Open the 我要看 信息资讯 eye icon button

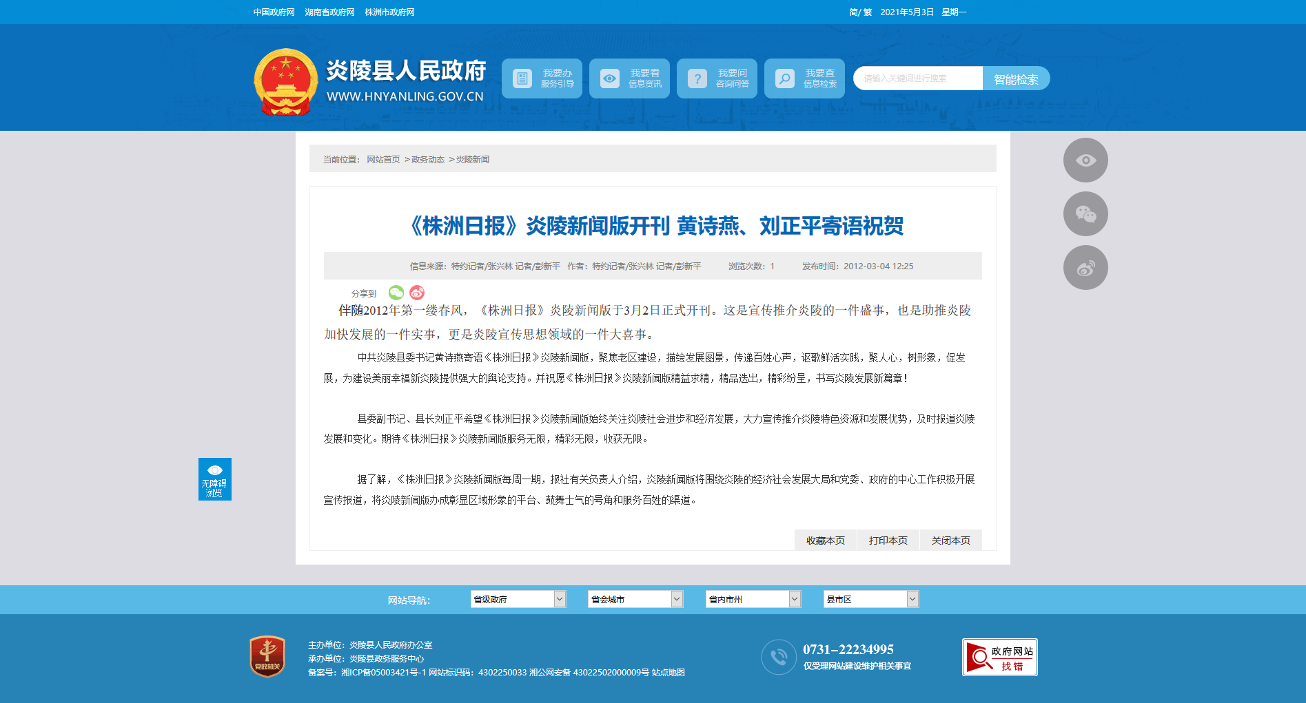pos(629,78)
